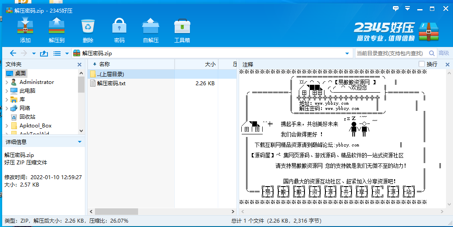Image resolution: width=453 pixels, height=227 pixels.
Task: Open the ..(上层目录) parent folder row
Action: pyautogui.click(x=162, y=74)
